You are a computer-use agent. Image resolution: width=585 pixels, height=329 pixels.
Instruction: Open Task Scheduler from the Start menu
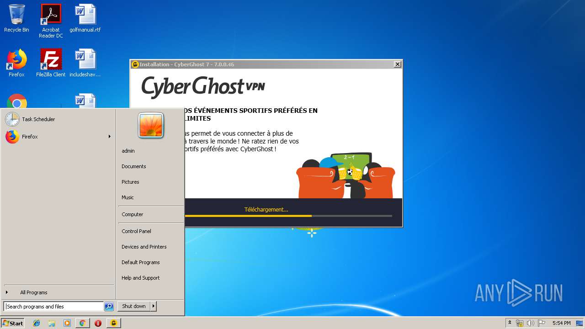(x=58, y=119)
